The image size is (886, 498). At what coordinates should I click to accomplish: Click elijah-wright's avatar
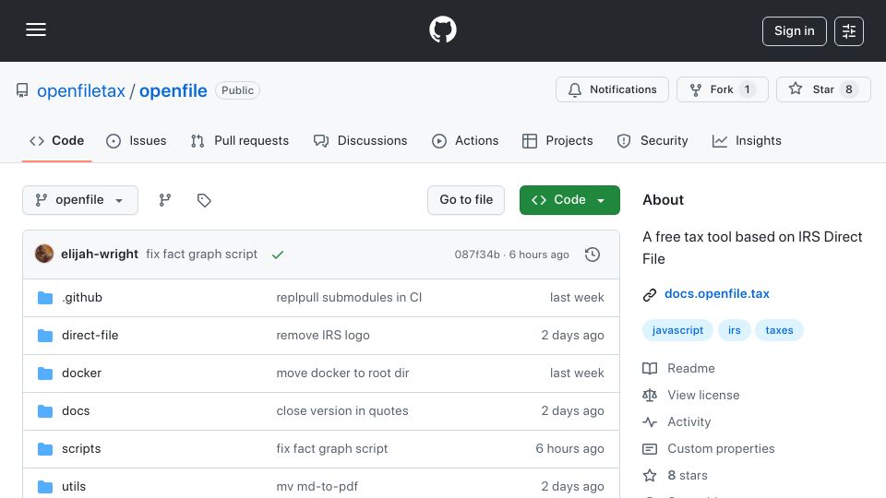(44, 255)
